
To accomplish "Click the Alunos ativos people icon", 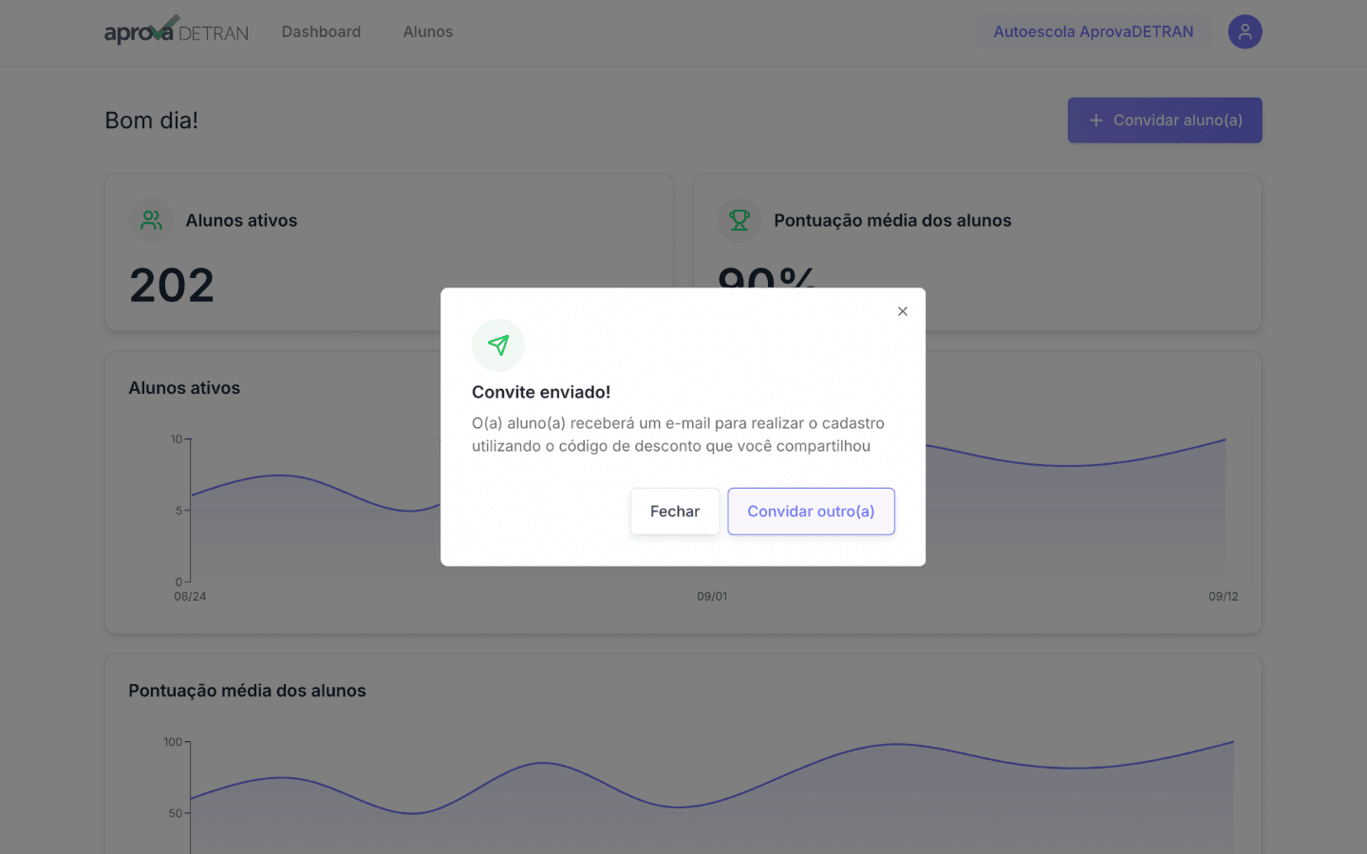I will (x=151, y=220).
